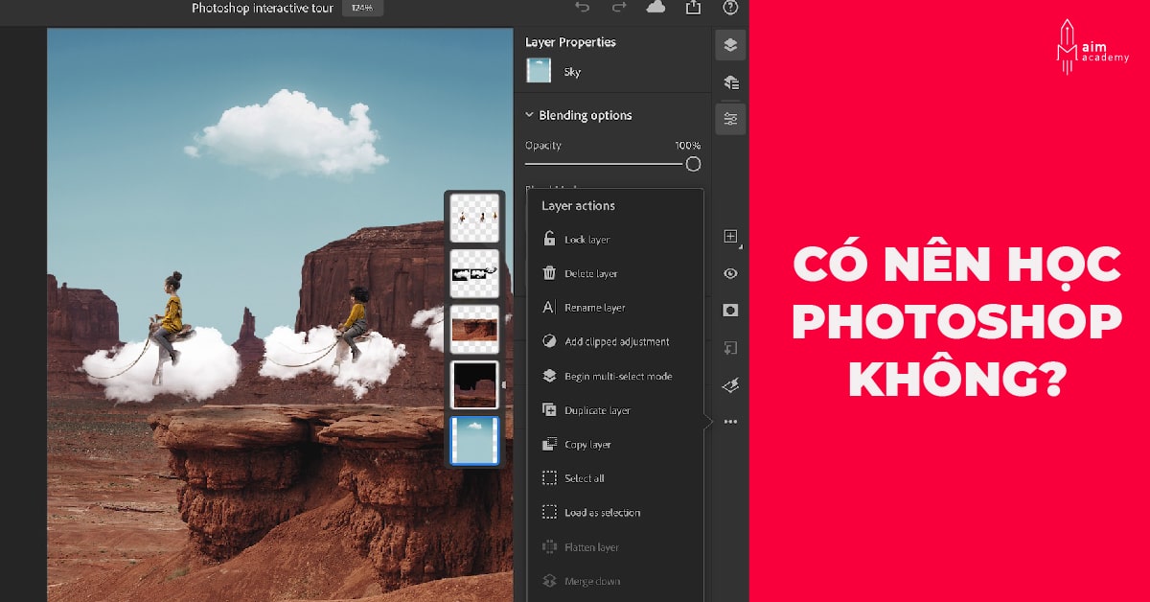The height and width of the screenshot is (602, 1150).
Task: Choose Delete layer from Layer actions
Action: (x=590, y=274)
